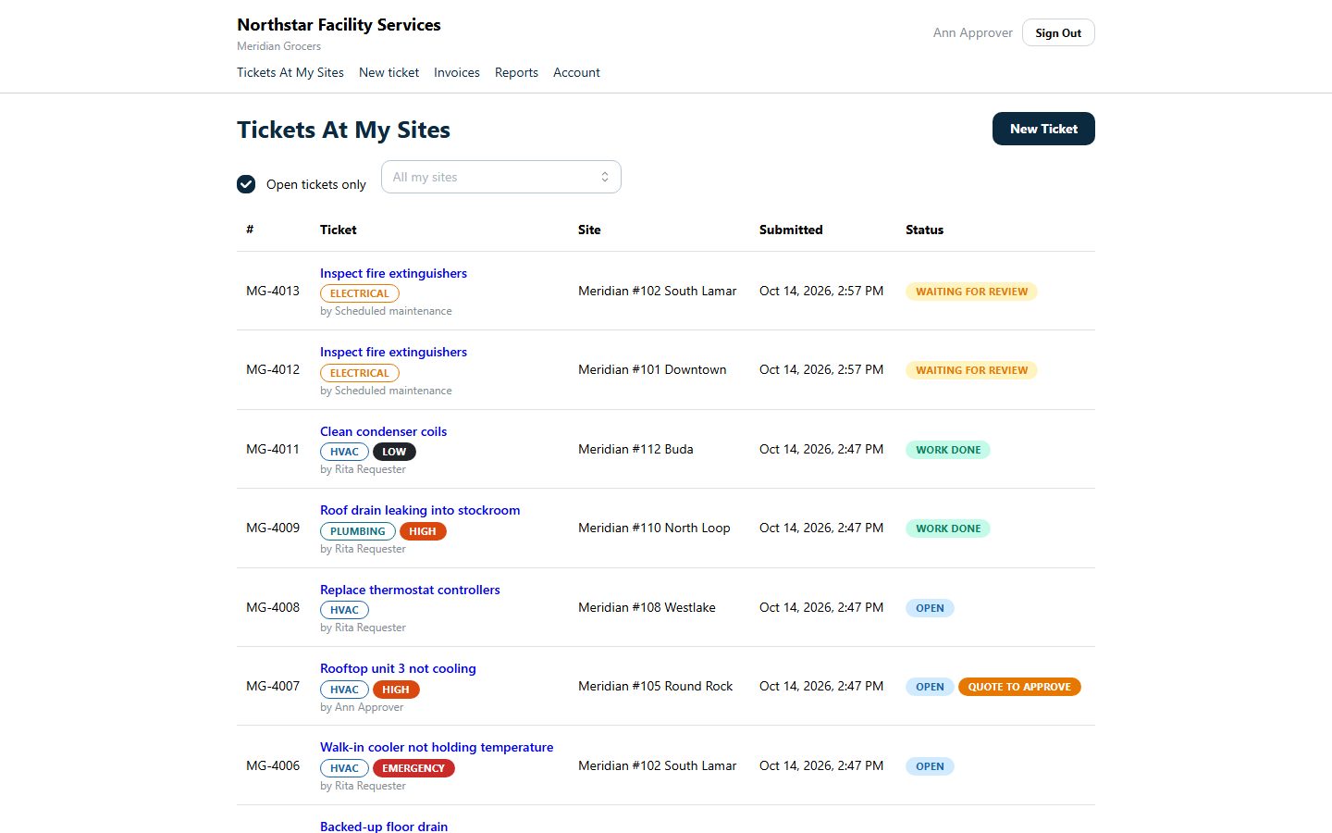Open the Clean condenser coils ticket
This screenshot has height=833, width=1332.
[x=383, y=431]
